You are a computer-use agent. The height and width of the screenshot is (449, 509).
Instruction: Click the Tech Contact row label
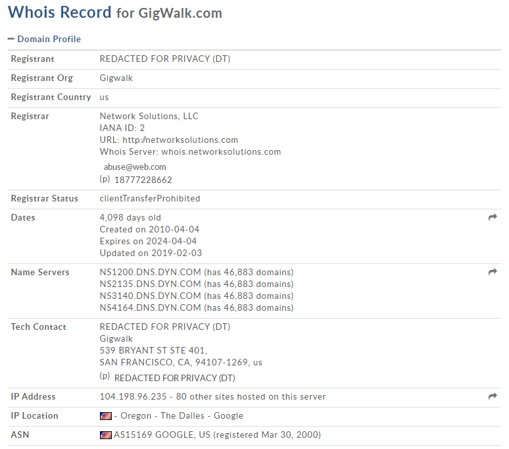tap(39, 327)
